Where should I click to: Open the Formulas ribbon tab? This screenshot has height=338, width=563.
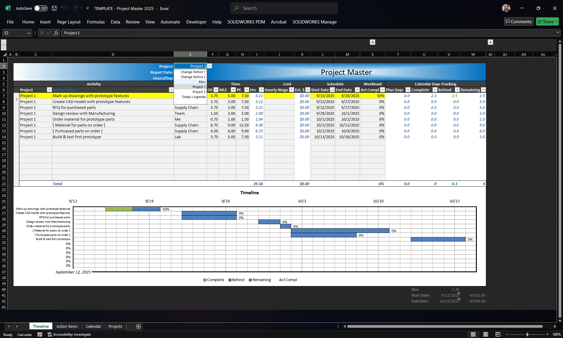point(96,22)
